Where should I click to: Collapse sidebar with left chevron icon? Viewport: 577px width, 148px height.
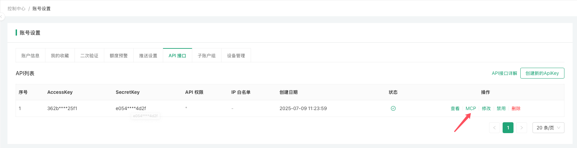tap(1, 16)
